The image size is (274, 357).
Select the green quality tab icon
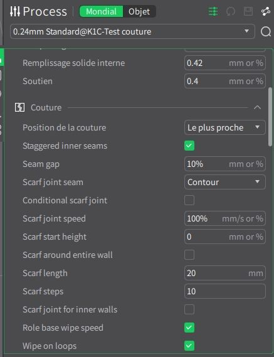[2, 57]
